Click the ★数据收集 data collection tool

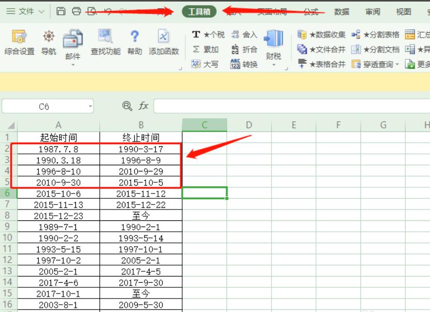coord(322,35)
